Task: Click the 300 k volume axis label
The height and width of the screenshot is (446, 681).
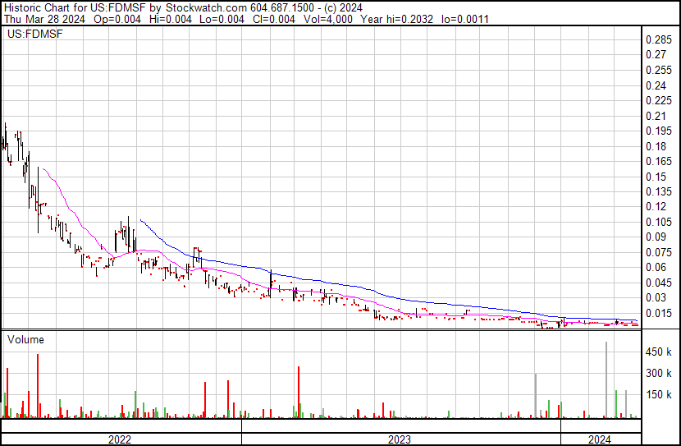Action: (x=659, y=374)
